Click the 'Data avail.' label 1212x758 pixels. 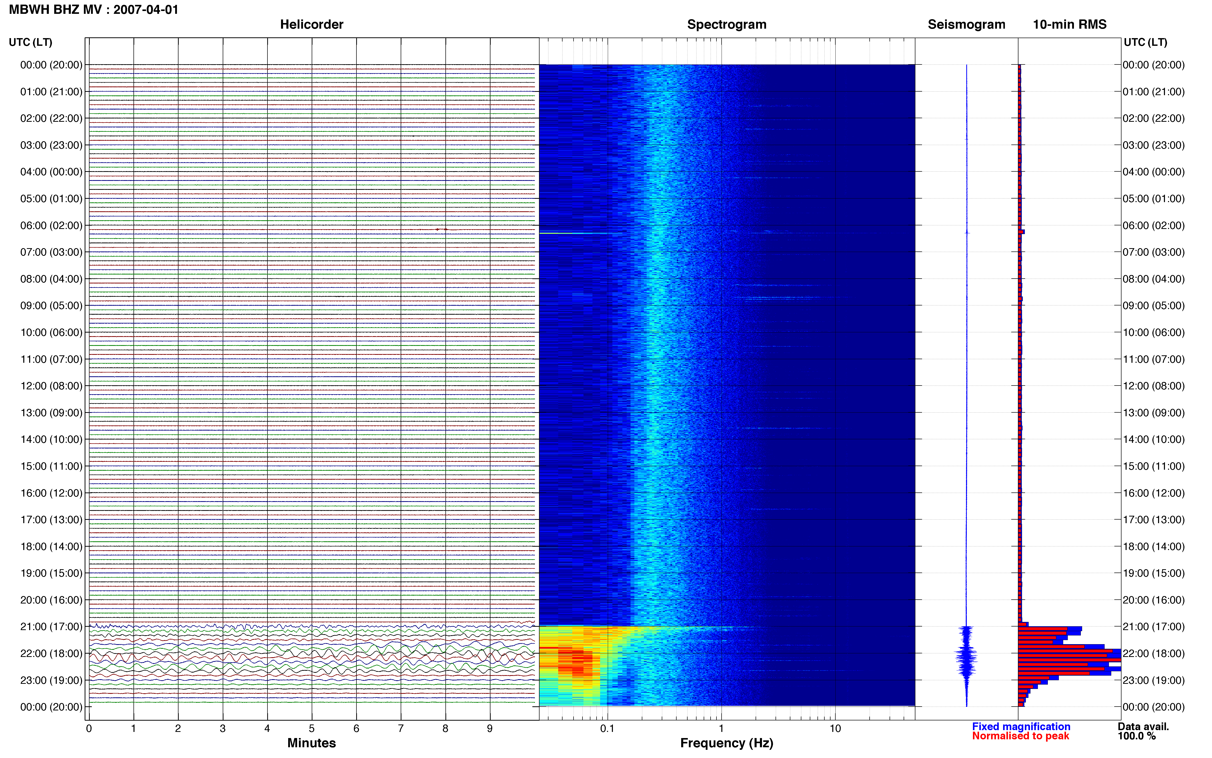click(x=1143, y=727)
